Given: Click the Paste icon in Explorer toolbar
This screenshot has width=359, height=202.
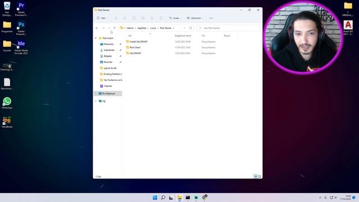Looking at the screenshot, I should [x=134, y=18].
